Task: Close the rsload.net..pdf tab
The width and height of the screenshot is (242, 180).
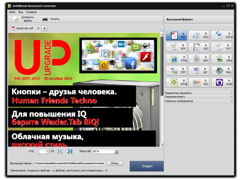Action: click(x=38, y=28)
